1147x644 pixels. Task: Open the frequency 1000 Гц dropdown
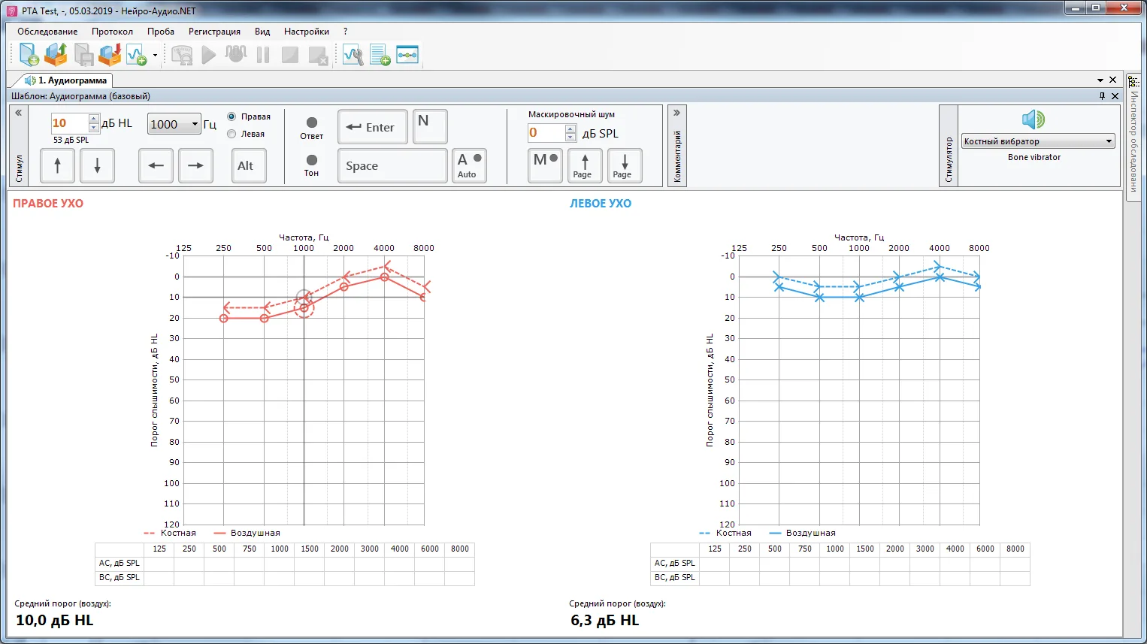click(174, 124)
